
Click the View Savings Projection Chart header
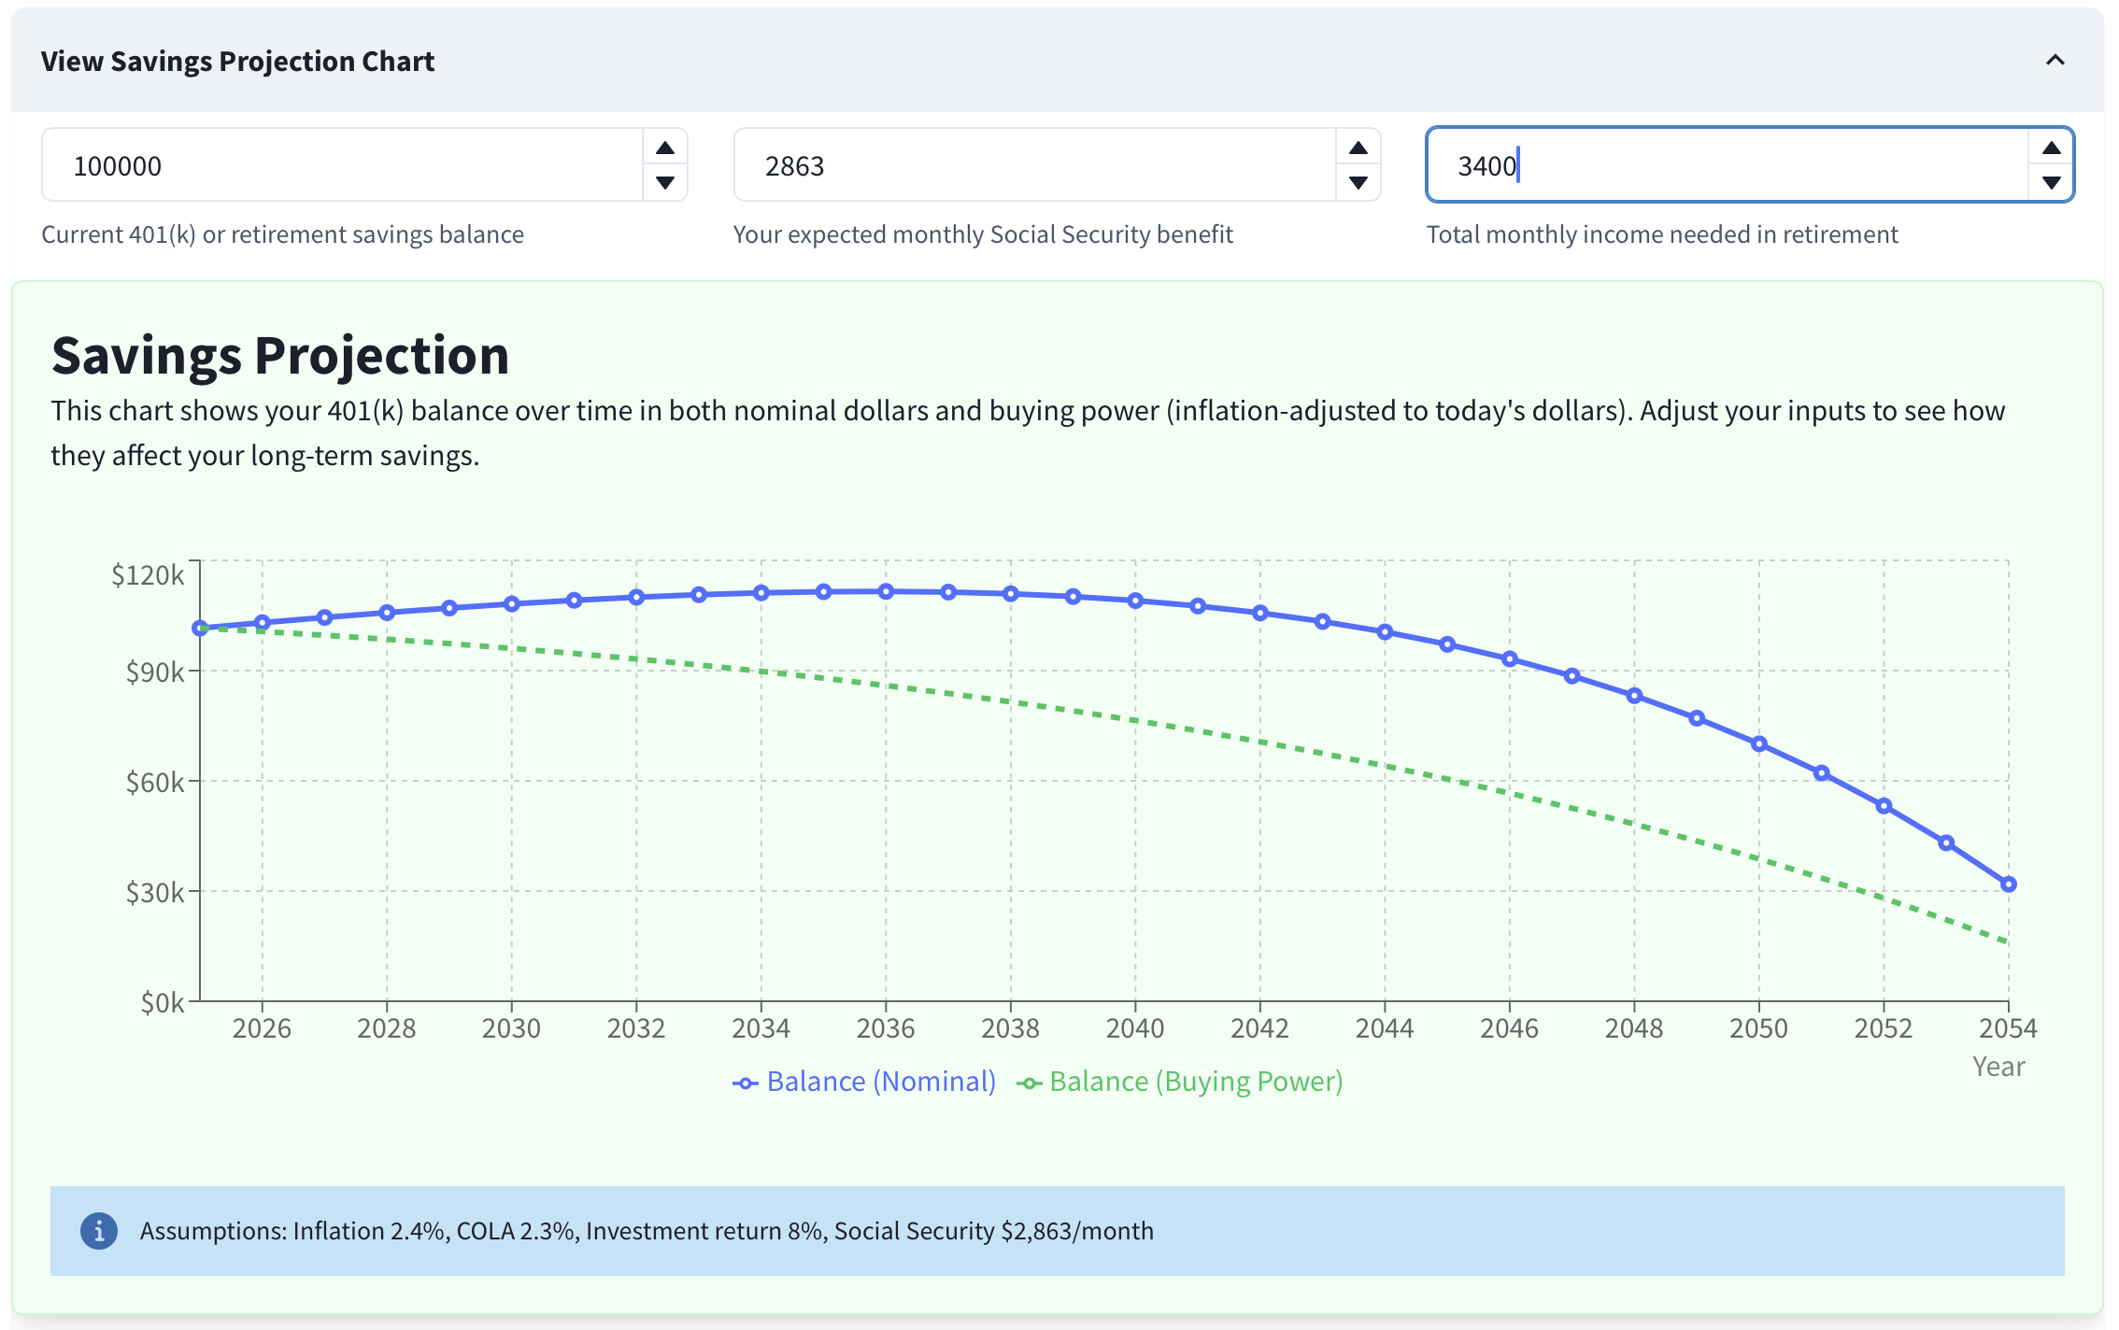(237, 61)
